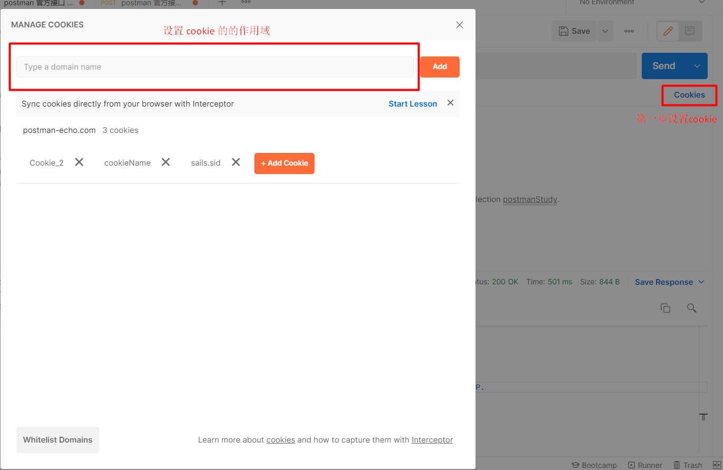This screenshot has width=723, height=470.
Task: Click the request URL field behind dialog
Action: [x=556, y=66]
